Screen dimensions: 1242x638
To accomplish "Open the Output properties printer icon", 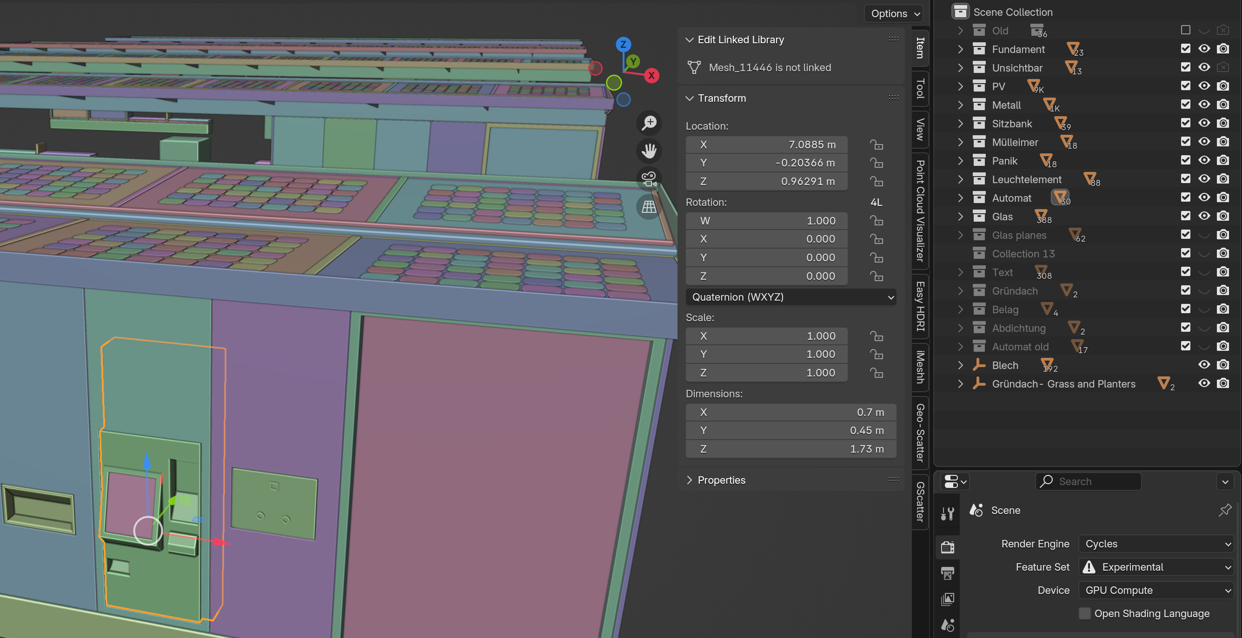I will pyautogui.click(x=947, y=573).
